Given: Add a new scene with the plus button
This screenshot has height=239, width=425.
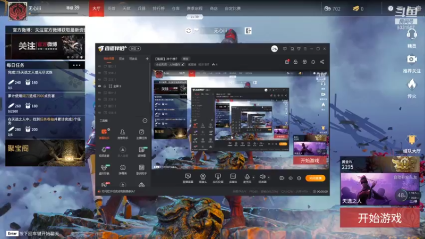Looking at the screenshot, I should 147,58.
